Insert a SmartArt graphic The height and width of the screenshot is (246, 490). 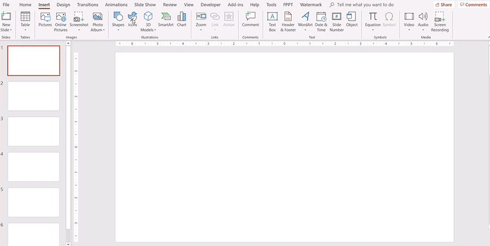[x=166, y=20]
